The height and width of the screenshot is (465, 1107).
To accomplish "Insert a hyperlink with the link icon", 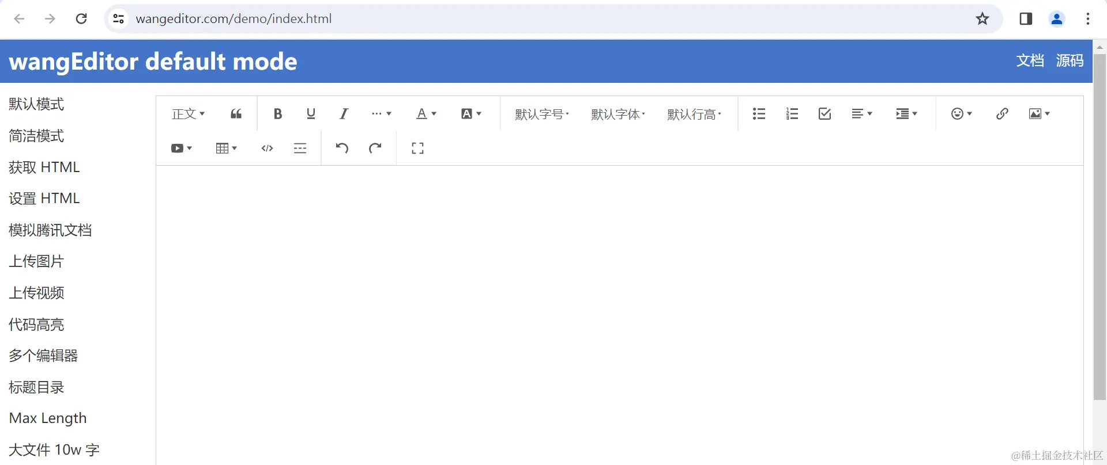I will [x=1002, y=114].
